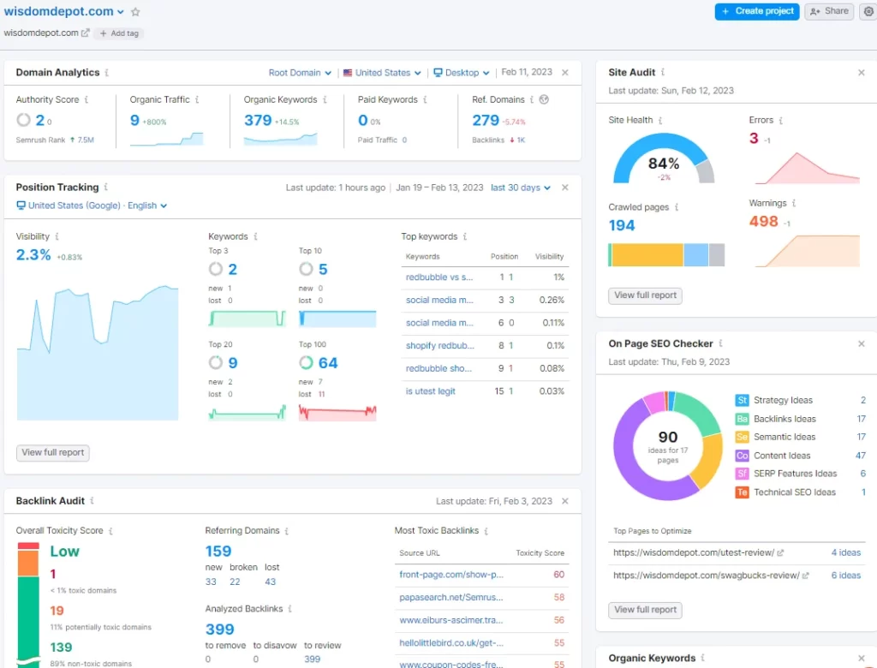The width and height of the screenshot is (877, 668).
Task: View full On Page SEO Checker report
Action: [x=646, y=610]
